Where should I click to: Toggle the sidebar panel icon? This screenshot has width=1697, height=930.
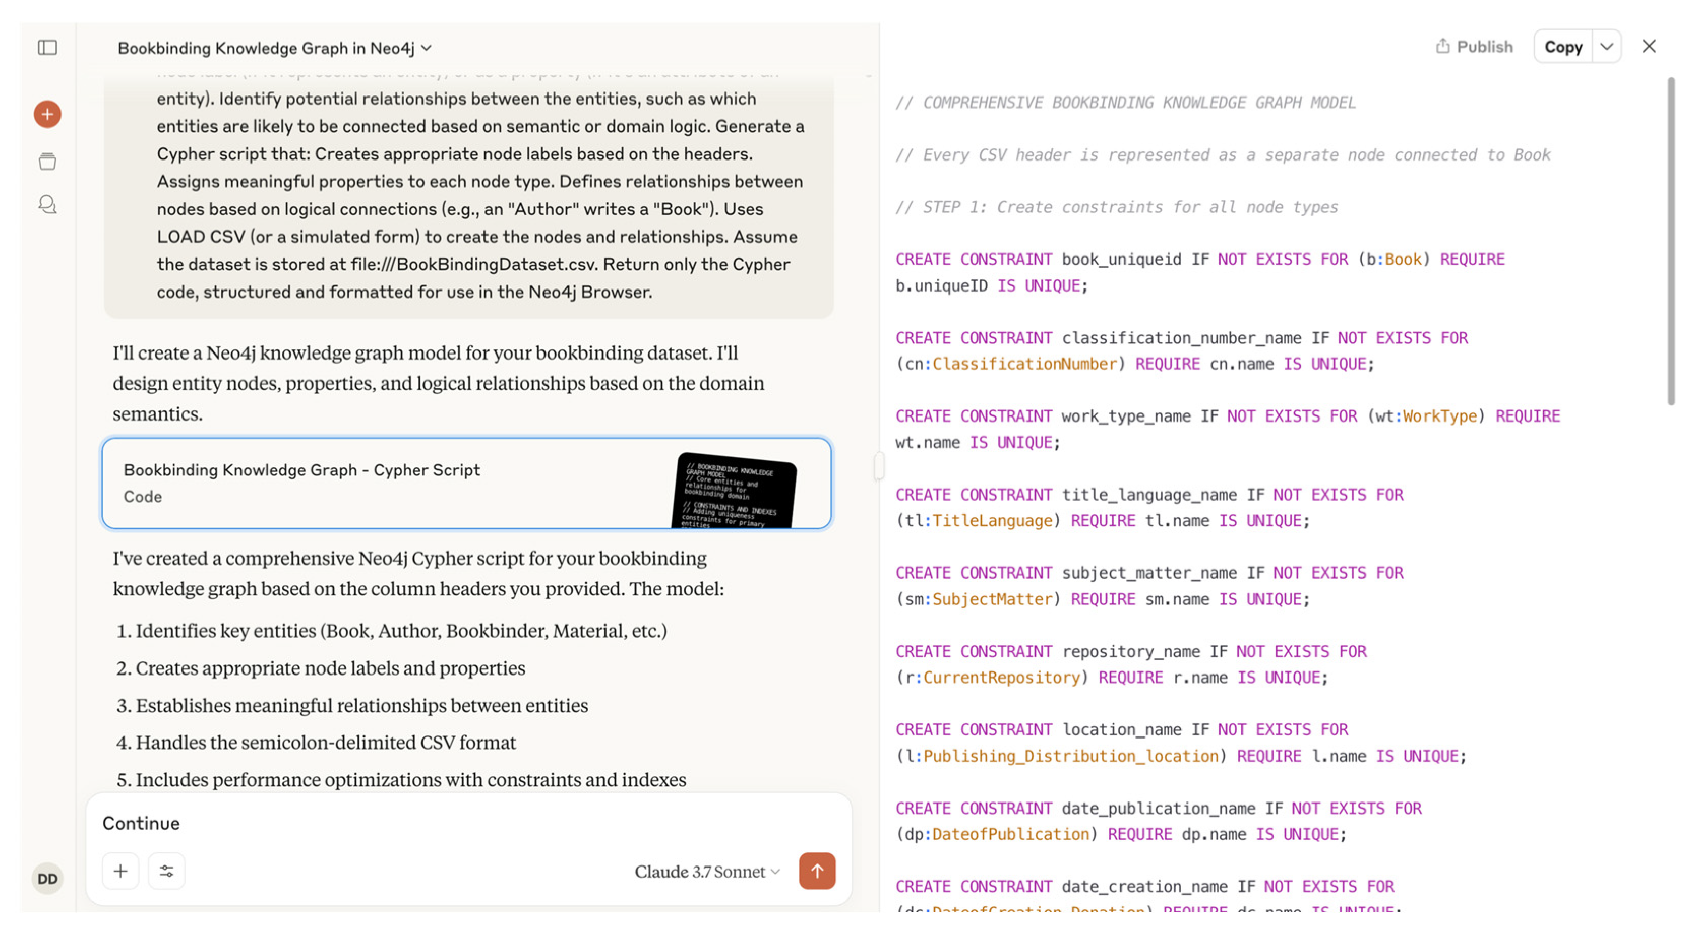click(47, 47)
